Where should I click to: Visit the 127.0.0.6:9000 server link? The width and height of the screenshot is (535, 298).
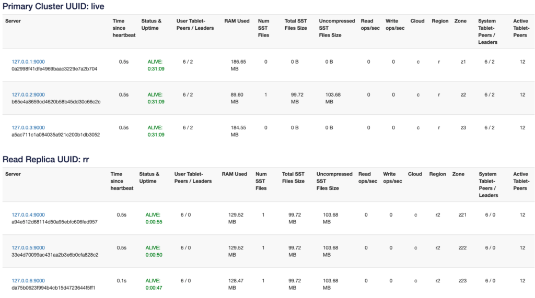pos(28,280)
